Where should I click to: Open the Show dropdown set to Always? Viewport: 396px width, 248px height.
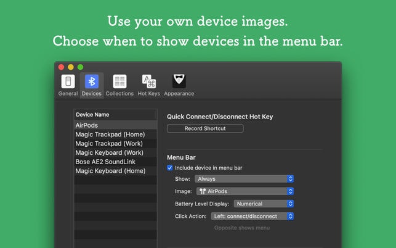point(244,179)
